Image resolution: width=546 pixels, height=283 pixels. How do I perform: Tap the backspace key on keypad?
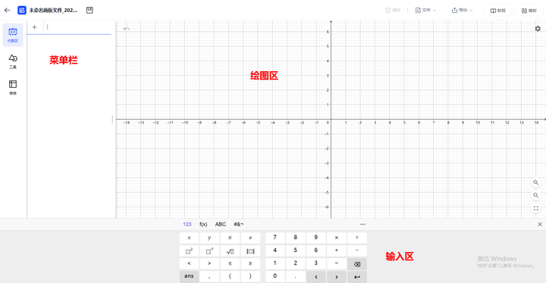[357, 264]
